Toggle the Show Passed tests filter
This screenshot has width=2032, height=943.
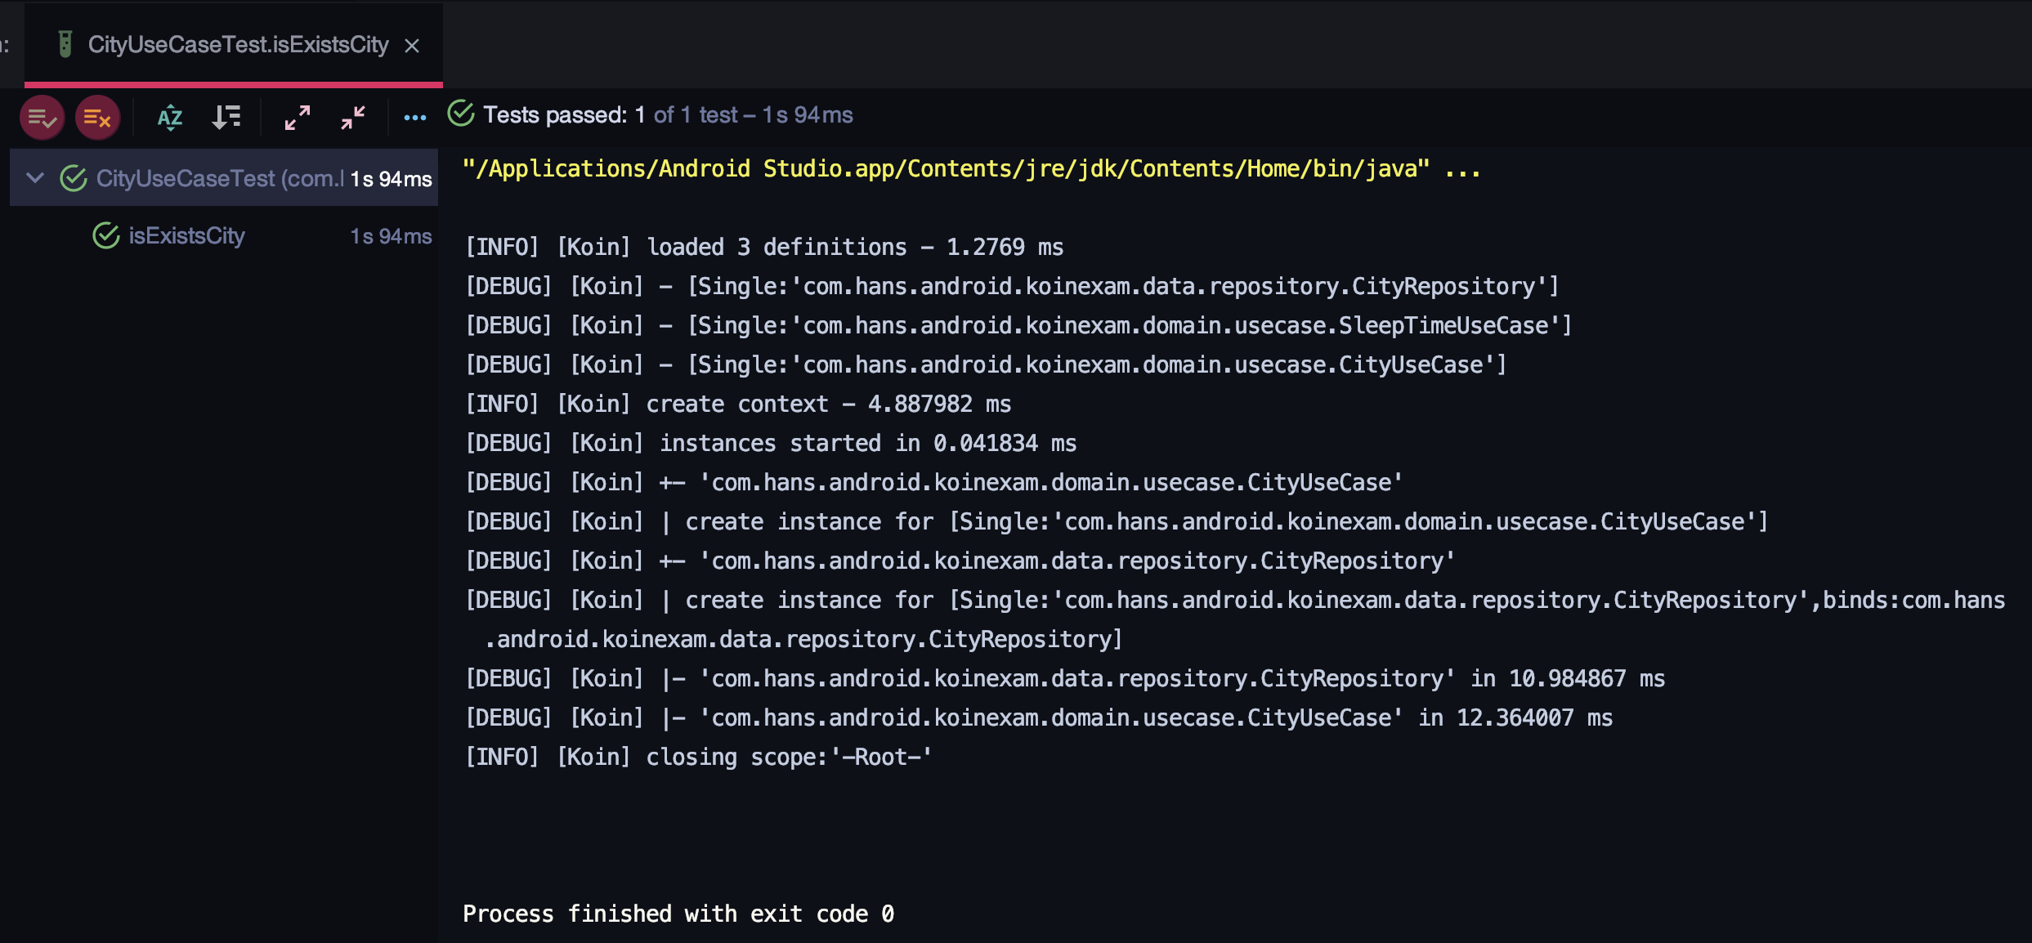coord(42,118)
